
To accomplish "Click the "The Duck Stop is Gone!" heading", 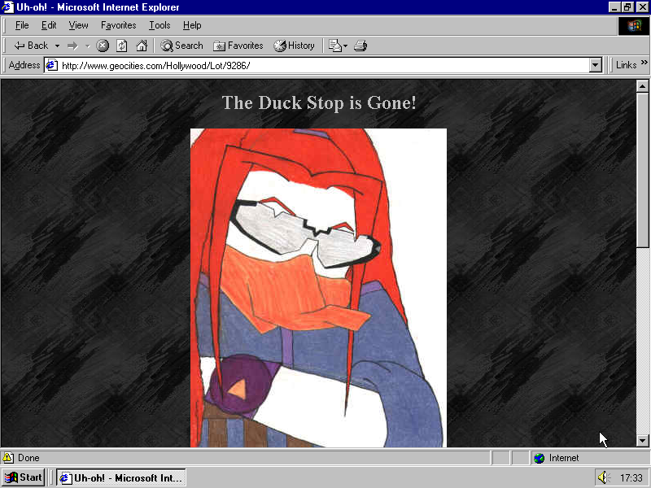I will 319,102.
